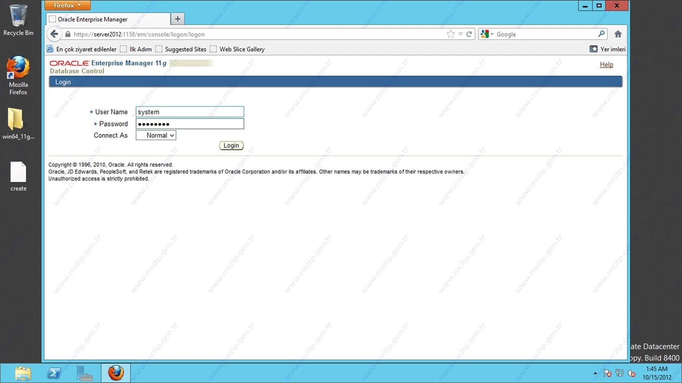Click the address bar URL
682x383 pixels.
[139, 34]
